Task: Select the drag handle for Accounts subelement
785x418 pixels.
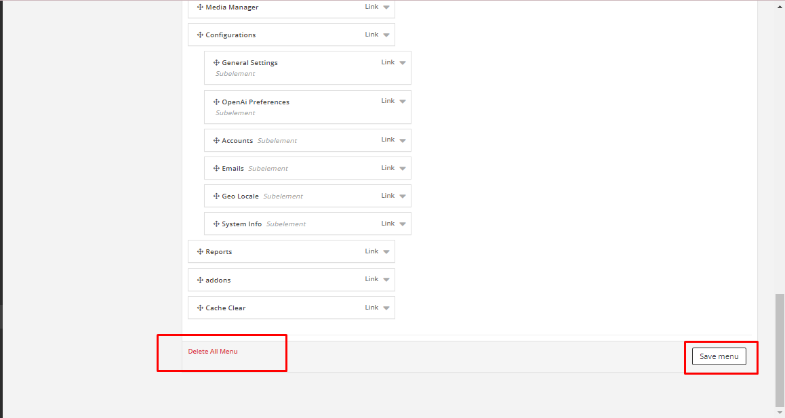Action: [216, 141]
